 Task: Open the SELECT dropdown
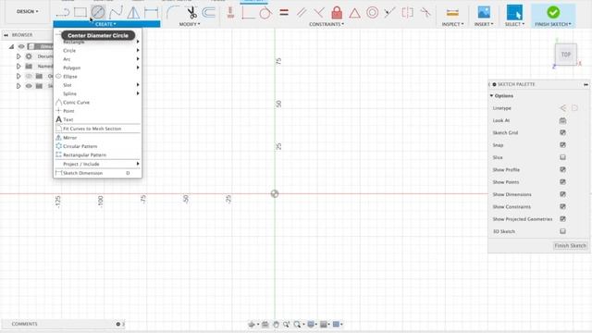pyautogui.click(x=514, y=24)
